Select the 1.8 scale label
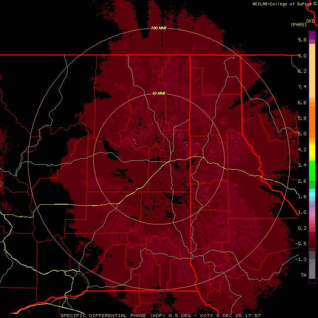Viewport: 318px width, 318px height. pyautogui.click(x=302, y=197)
